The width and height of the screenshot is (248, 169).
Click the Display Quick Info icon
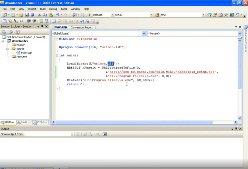click(x=16, y=21)
